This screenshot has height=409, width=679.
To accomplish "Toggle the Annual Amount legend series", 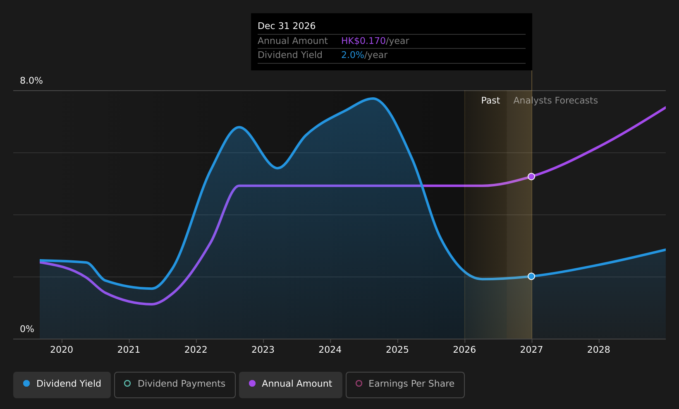I will [290, 385].
